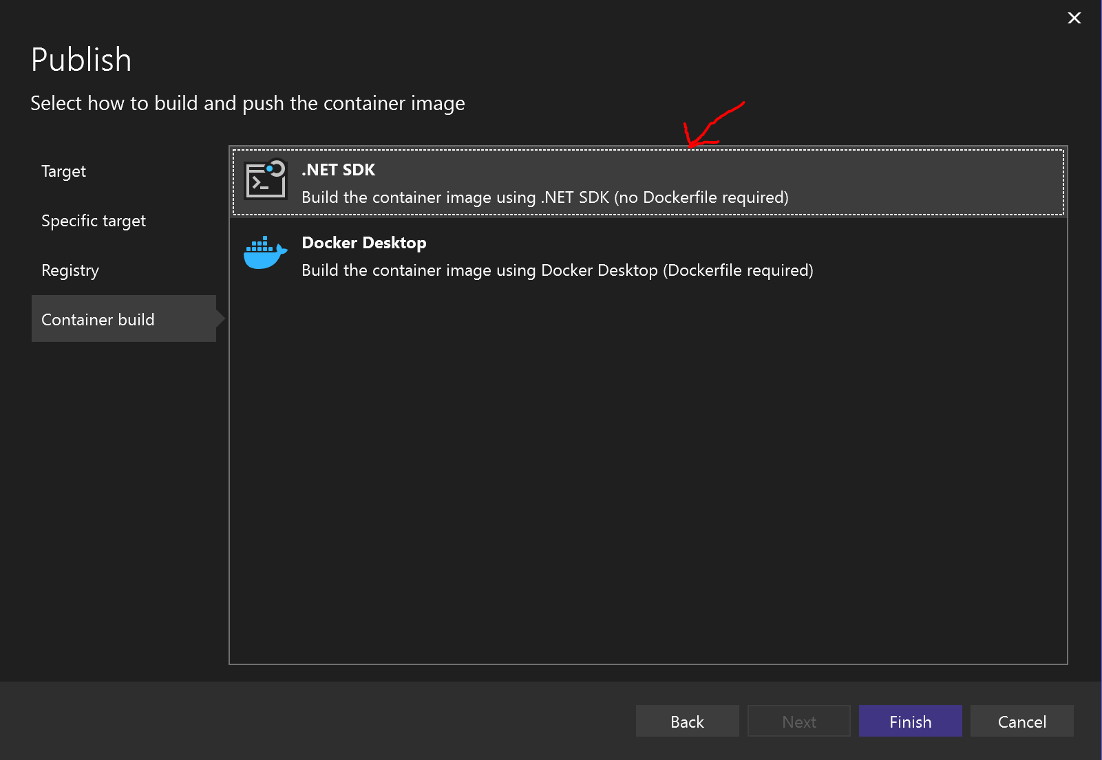Image resolution: width=1102 pixels, height=760 pixels.
Task: Close the Publish dialog
Action: tap(1074, 19)
